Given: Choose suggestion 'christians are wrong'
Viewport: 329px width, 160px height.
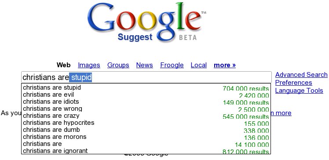Looking at the screenshot, I should point(146,109).
